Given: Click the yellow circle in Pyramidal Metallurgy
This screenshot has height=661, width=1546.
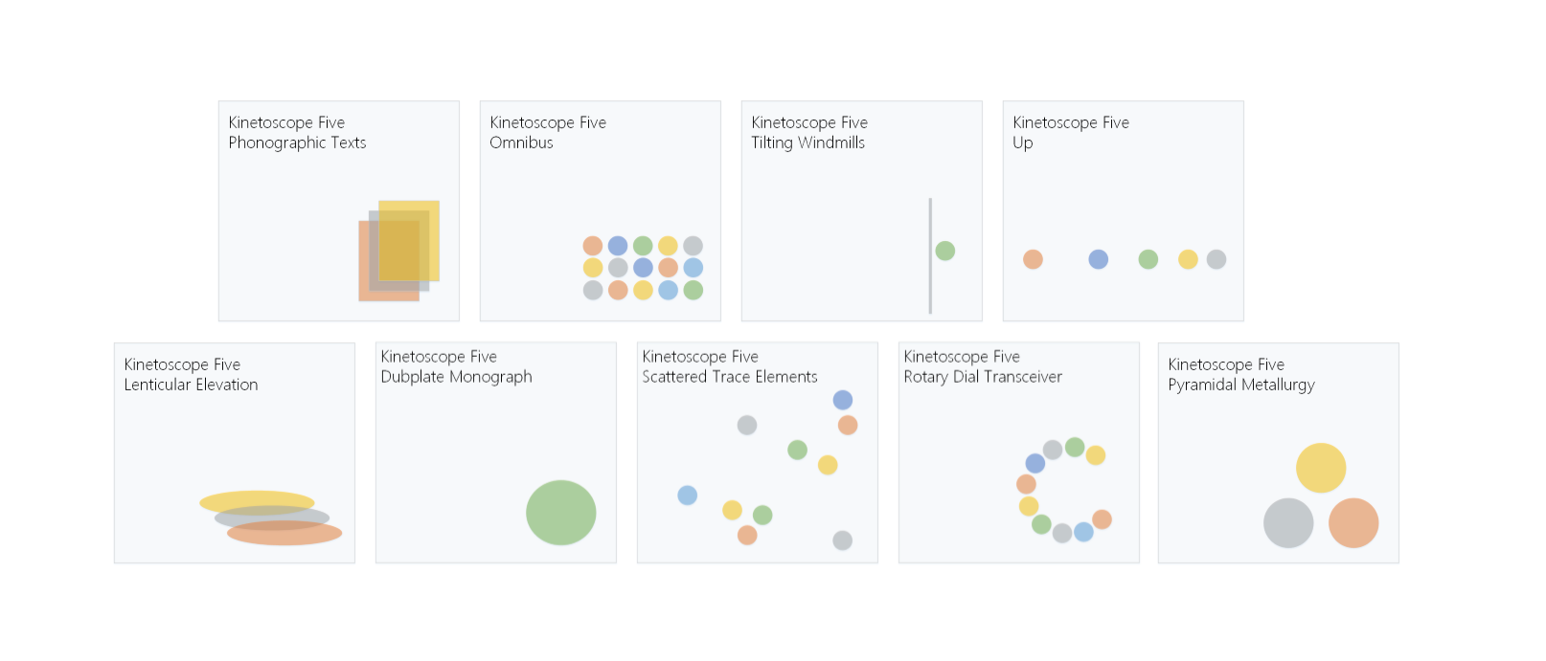Looking at the screenshot, I should tap(1321, 468).
